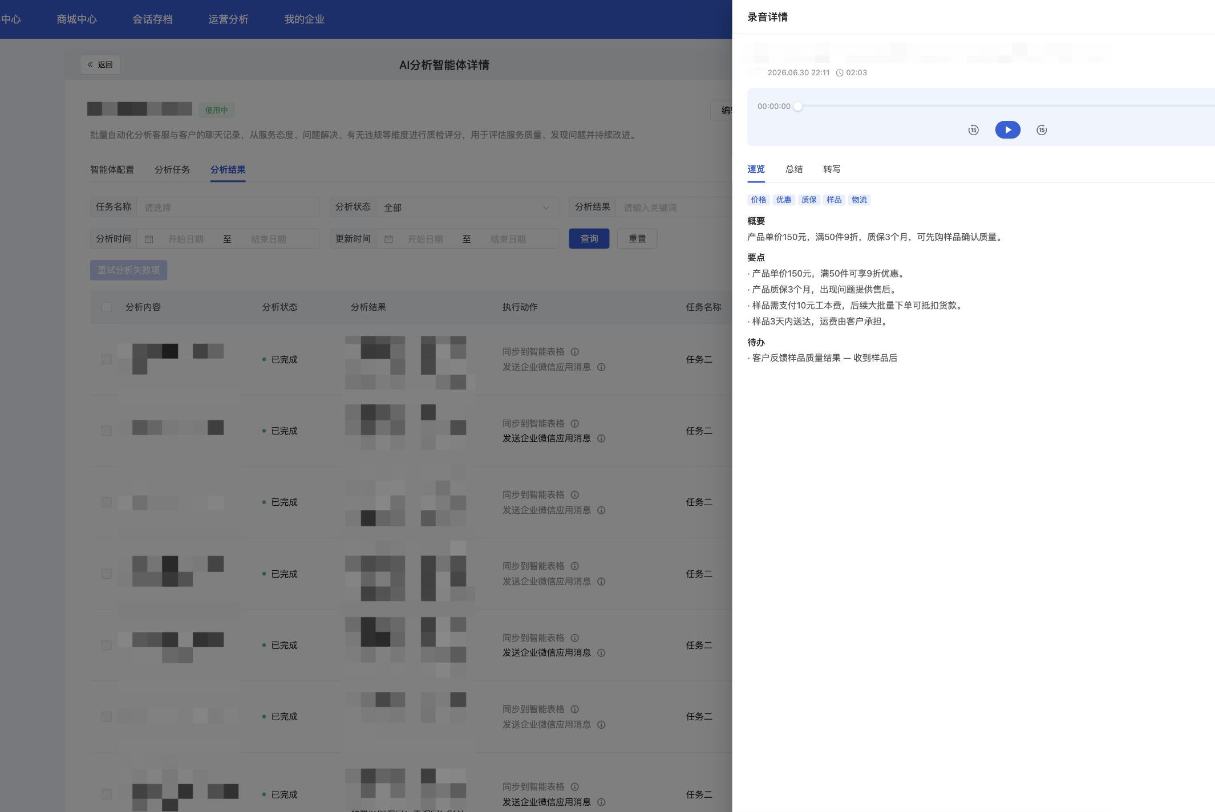The height and width of the screenshot is (812, 1215).
Task: Click the 价格 tag
Action: coord(759,200)
